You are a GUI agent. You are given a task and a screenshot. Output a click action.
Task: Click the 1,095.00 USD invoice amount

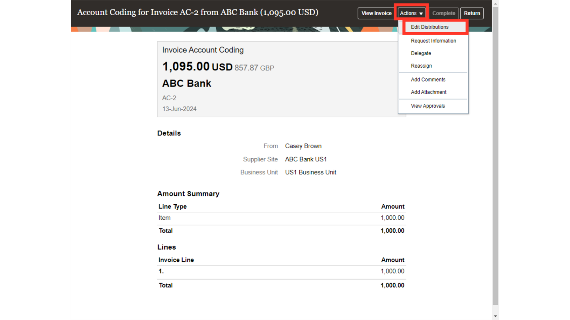197,67
